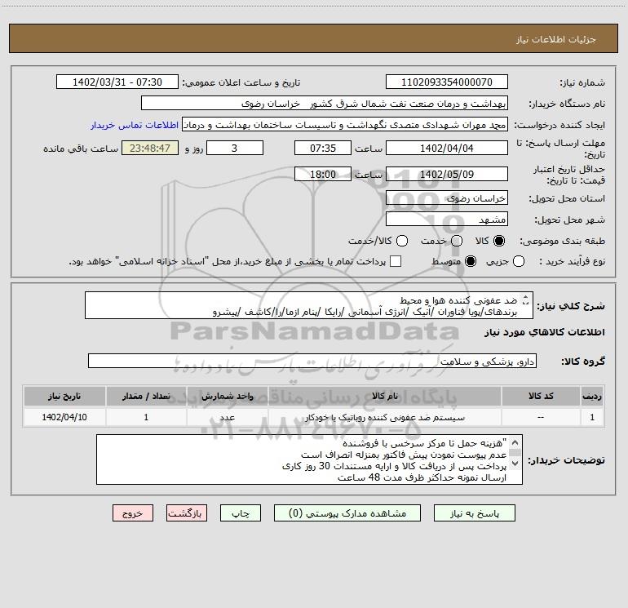Screen dimensions: 628x608
Task: Click scroll down arrow in توضیحات خریدار box
Action: point(515,464)
